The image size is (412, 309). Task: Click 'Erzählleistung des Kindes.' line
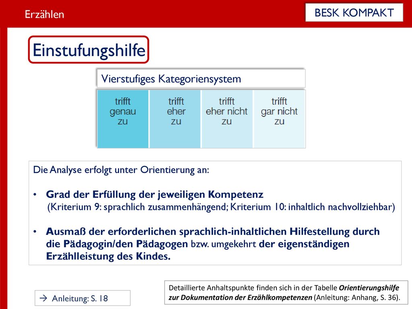(x=108, y=256)
